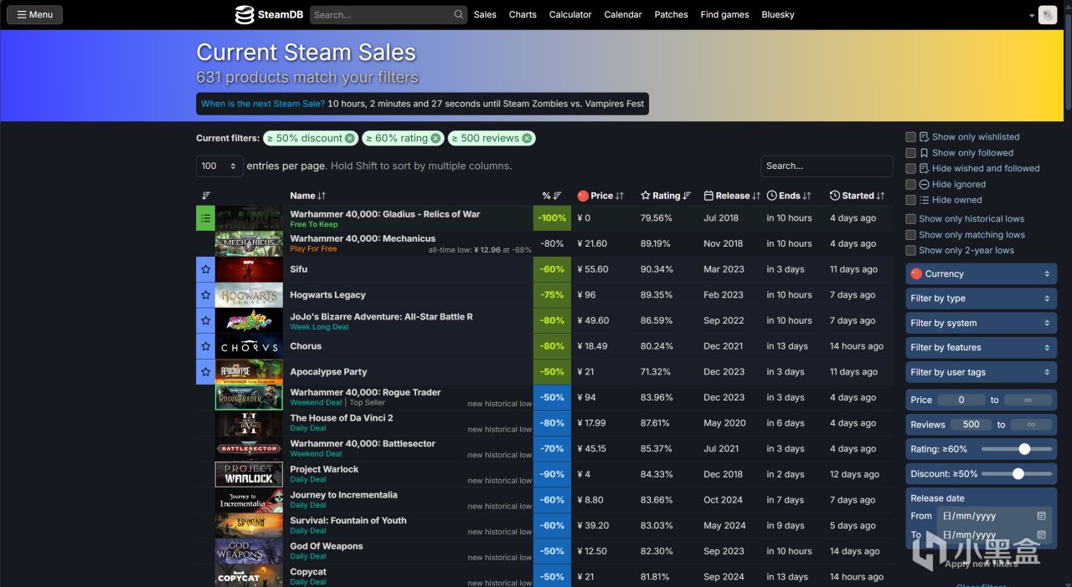
Task: Click the star icon for Chorus
Action: (205, 346)
